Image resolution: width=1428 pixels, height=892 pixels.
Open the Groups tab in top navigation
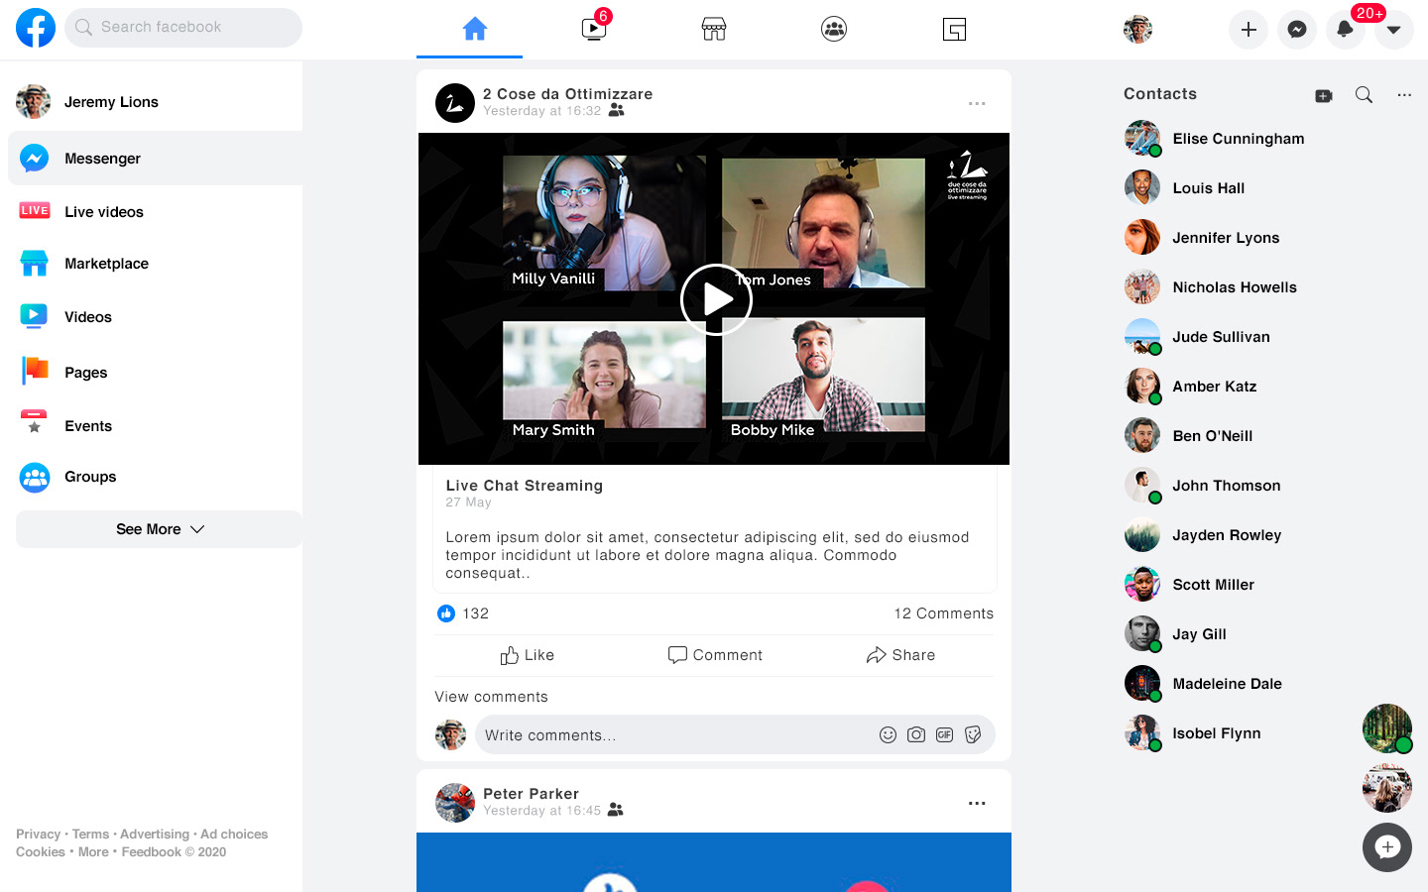tap(834, 29)
